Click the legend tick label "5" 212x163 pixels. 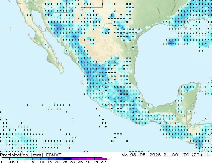tap(33, 162)
